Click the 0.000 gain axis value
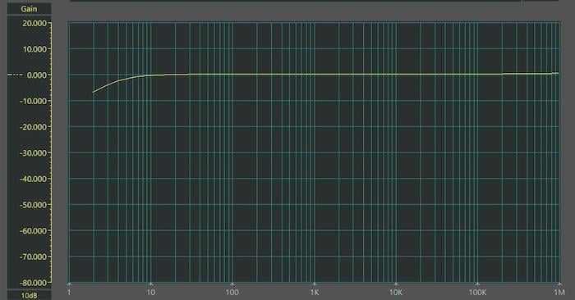The height and width of the screenshot is (300, 575). coord(37,75)
